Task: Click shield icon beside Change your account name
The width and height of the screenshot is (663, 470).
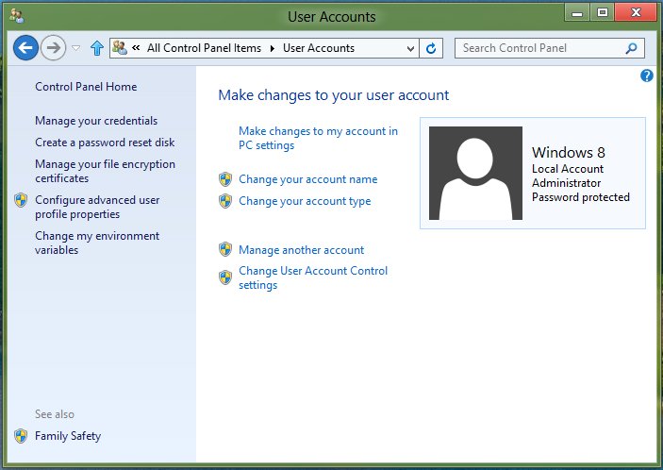Action: click(225, 179)
